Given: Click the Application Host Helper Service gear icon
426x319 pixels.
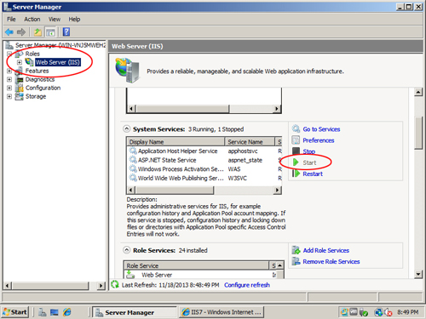Looking at the screenshot, I should 133,151.
